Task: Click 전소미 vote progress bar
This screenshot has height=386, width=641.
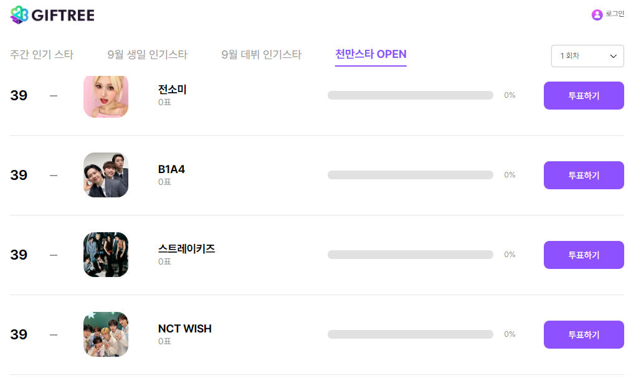Action: tap(410, 95)
